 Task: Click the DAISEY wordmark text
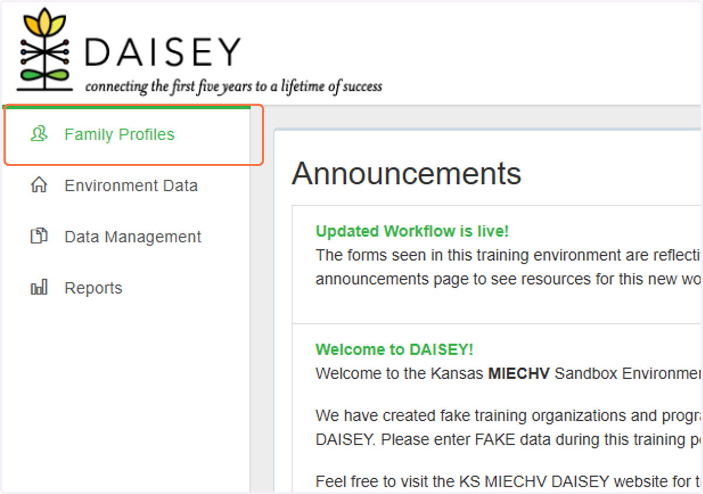[163, 52]
